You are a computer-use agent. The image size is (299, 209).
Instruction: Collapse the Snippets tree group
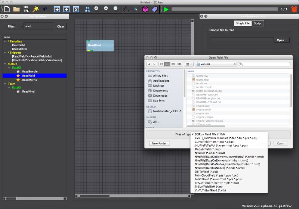point(5,53)
